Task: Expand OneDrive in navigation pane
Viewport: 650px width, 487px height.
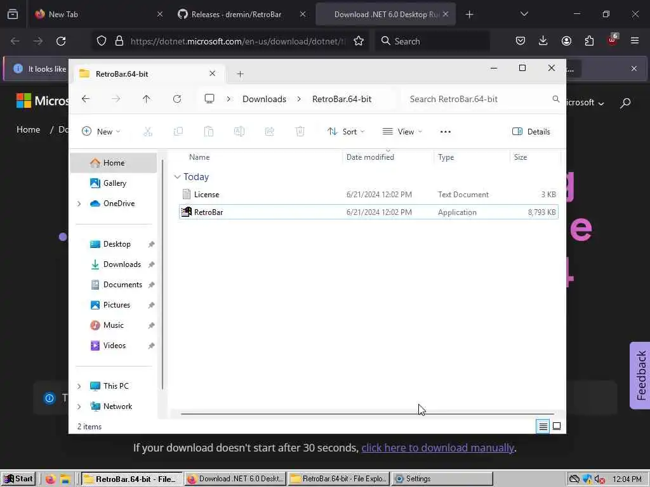Action: [79, 204]
